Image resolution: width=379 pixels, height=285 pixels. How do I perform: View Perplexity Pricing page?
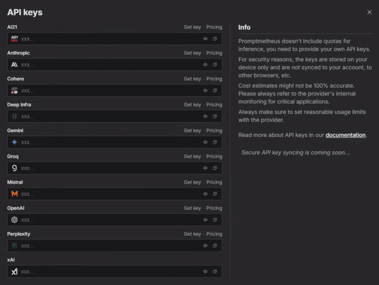point(214,234)
